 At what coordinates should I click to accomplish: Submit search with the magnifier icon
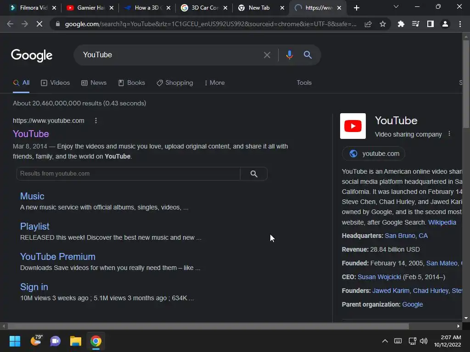pos(308,55)
